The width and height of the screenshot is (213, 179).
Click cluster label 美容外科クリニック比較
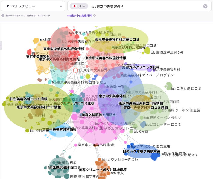(x=141, y=67)
